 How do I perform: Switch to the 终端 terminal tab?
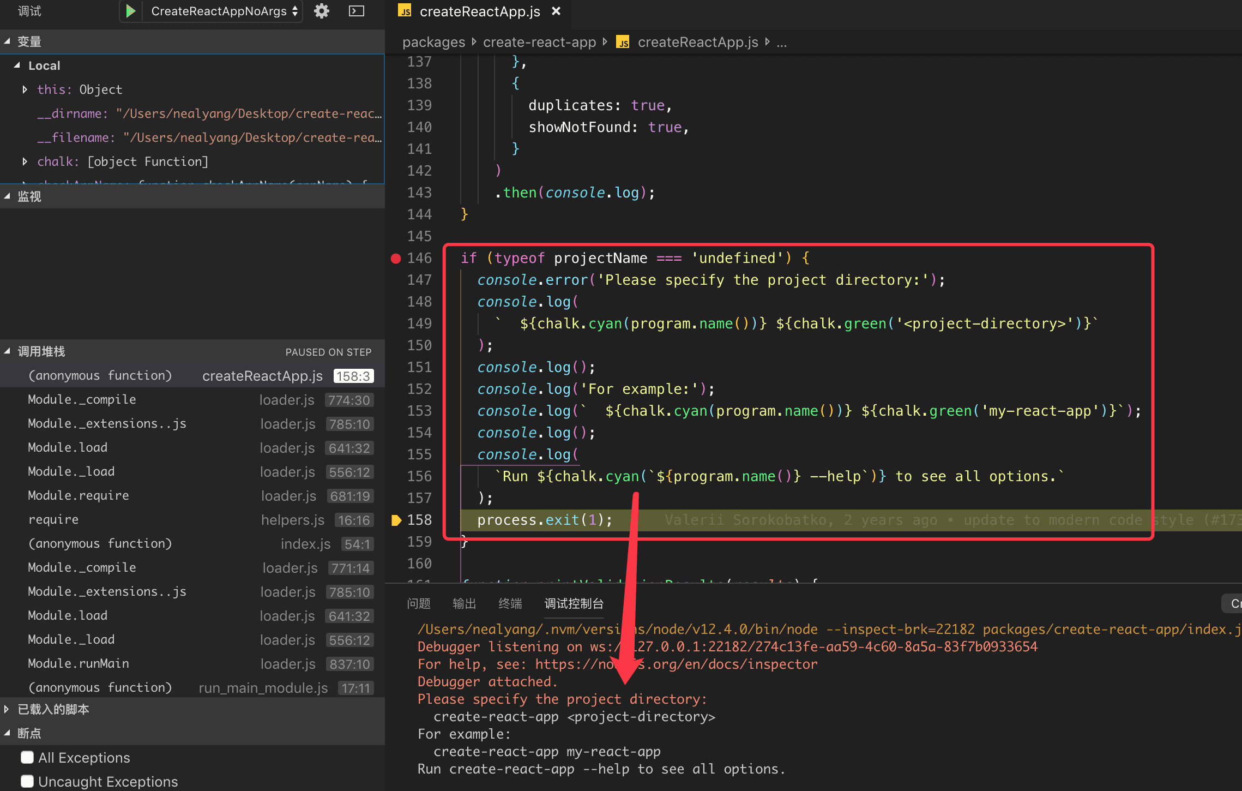click(510, 603)
